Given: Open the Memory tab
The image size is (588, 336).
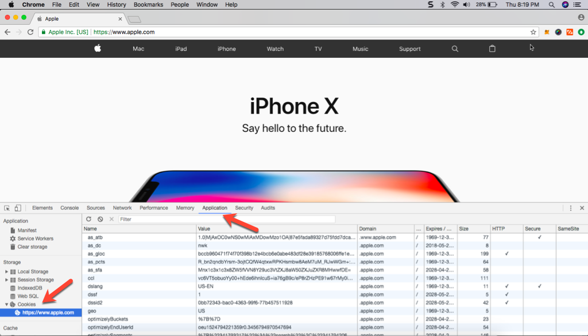Looking at the screenshot, I should (185, 208).
